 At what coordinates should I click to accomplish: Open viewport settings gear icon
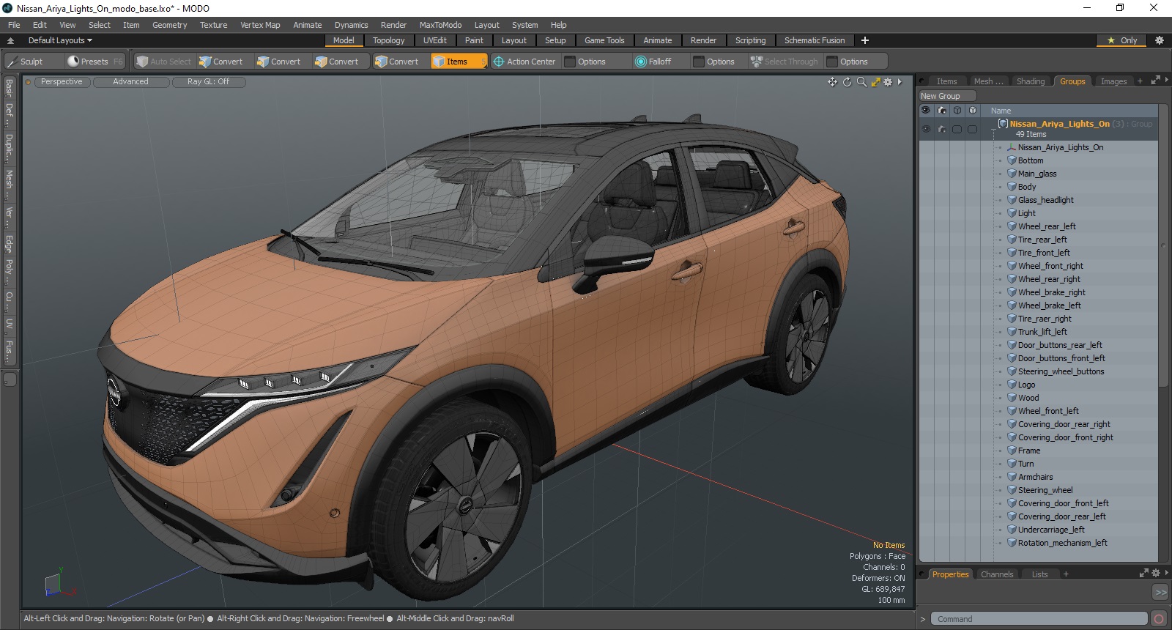888,82
